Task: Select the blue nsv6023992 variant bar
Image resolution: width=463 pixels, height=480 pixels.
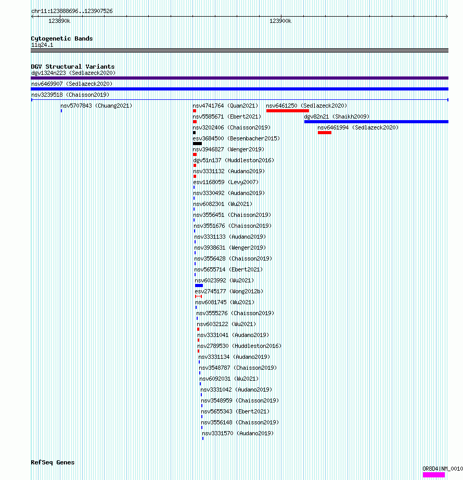Action: click(199, 286)
